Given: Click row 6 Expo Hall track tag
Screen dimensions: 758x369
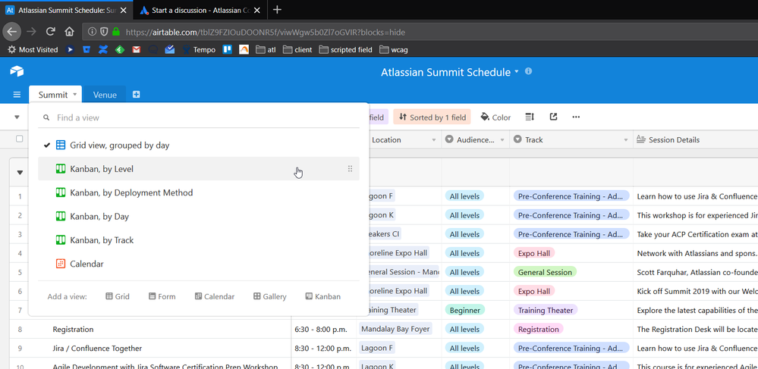Looking at the screenshot, I should 533,291.
